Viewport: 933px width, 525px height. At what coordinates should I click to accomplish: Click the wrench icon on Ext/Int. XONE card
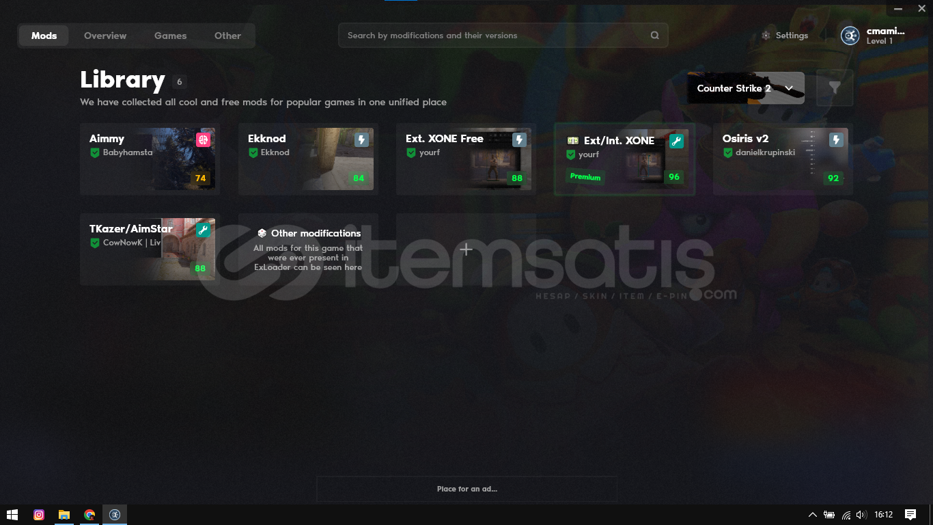coord(676,141)
